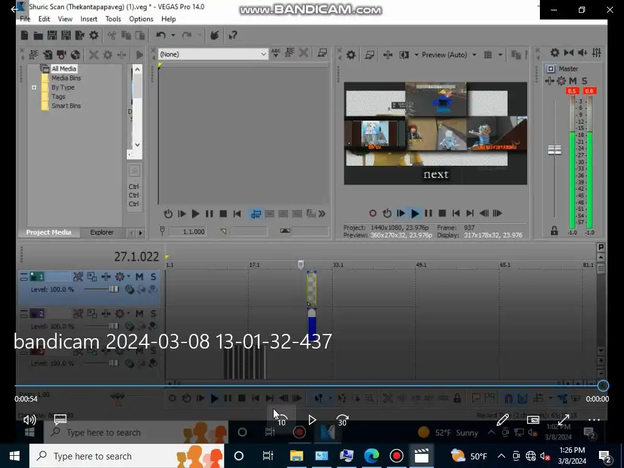
Task: Click the Open folder icon in VEGAS toolbar
Action: (38, 35)
